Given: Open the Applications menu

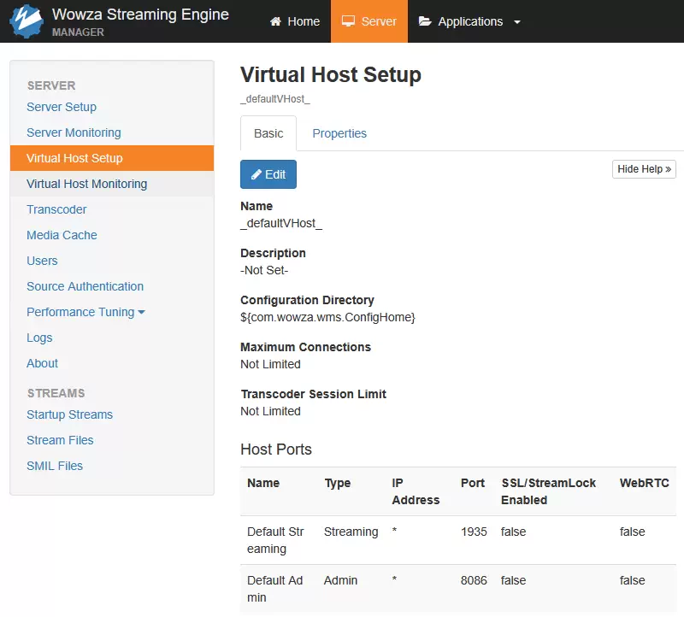Looking at the screenshot, I should (x=469, y=21).
